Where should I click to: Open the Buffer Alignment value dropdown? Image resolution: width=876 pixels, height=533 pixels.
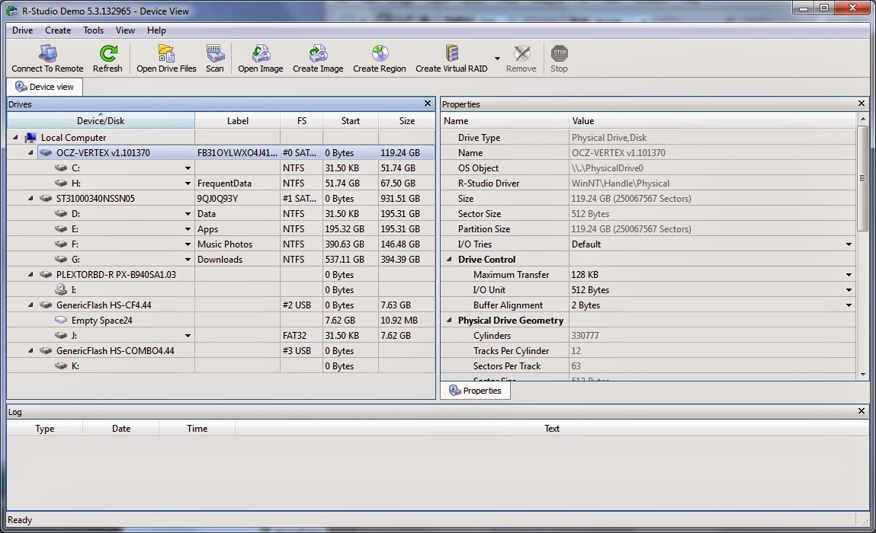pos(849,305)
